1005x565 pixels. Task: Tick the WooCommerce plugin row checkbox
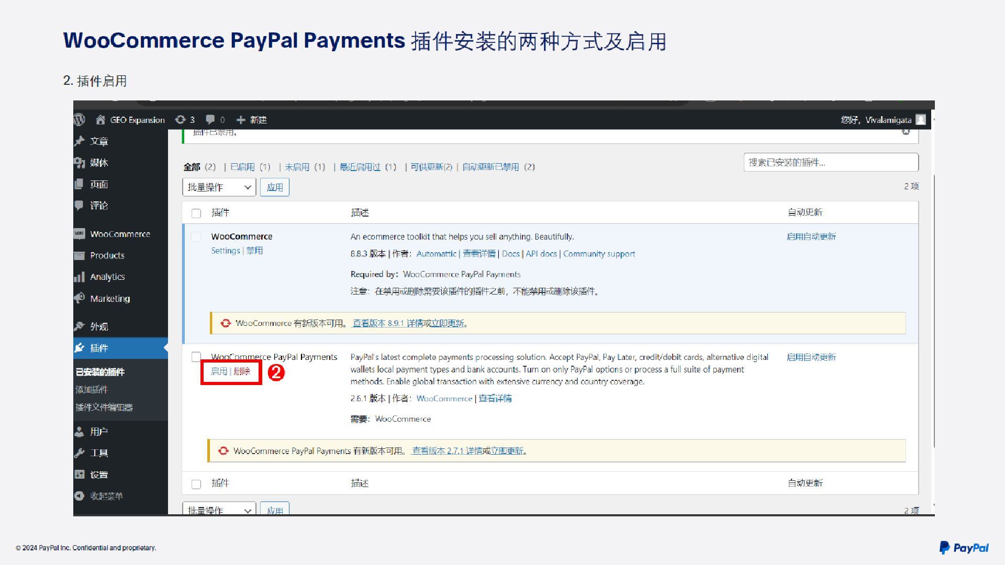pos(196,237)
